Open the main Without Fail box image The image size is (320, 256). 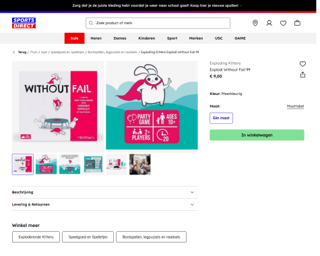pos(58,106)
